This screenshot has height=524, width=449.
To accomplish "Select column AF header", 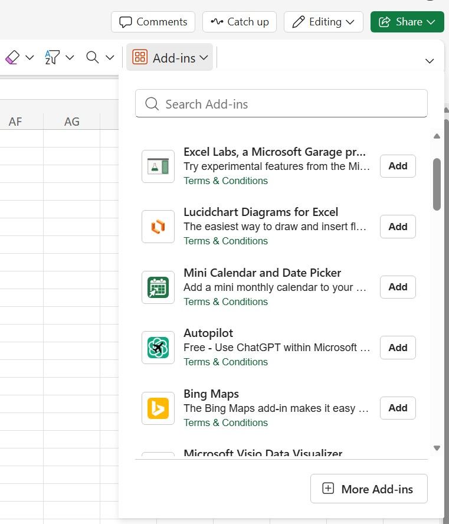I will pyautogui.click(x=15, y=122).
